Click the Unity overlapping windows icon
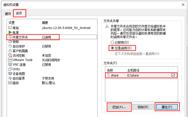Screen dimensions: 188x117 (x=10, y=69)
